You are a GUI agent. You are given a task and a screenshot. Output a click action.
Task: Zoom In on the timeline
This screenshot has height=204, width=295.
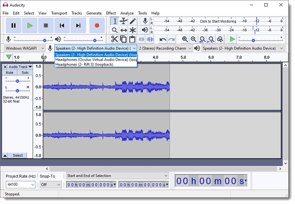pos(185,39)
